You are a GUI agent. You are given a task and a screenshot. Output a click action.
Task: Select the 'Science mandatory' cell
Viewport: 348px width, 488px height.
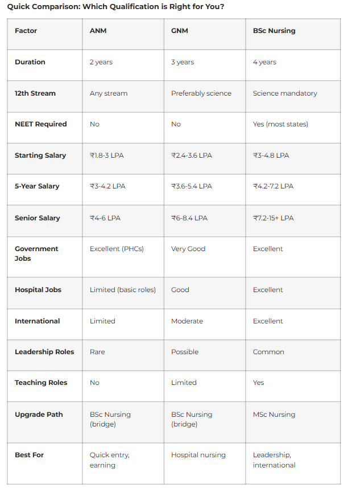tap(285, 93)
